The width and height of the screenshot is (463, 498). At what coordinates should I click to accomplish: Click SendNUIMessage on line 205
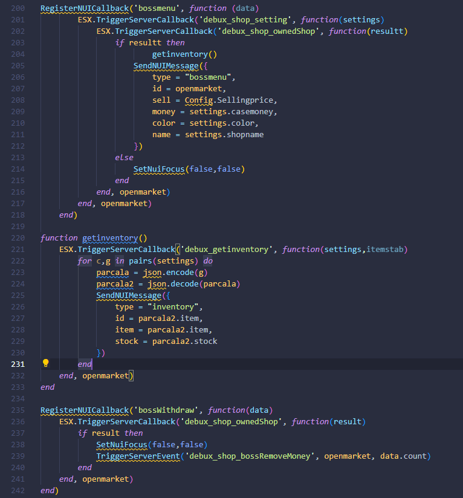coord(166,66)
